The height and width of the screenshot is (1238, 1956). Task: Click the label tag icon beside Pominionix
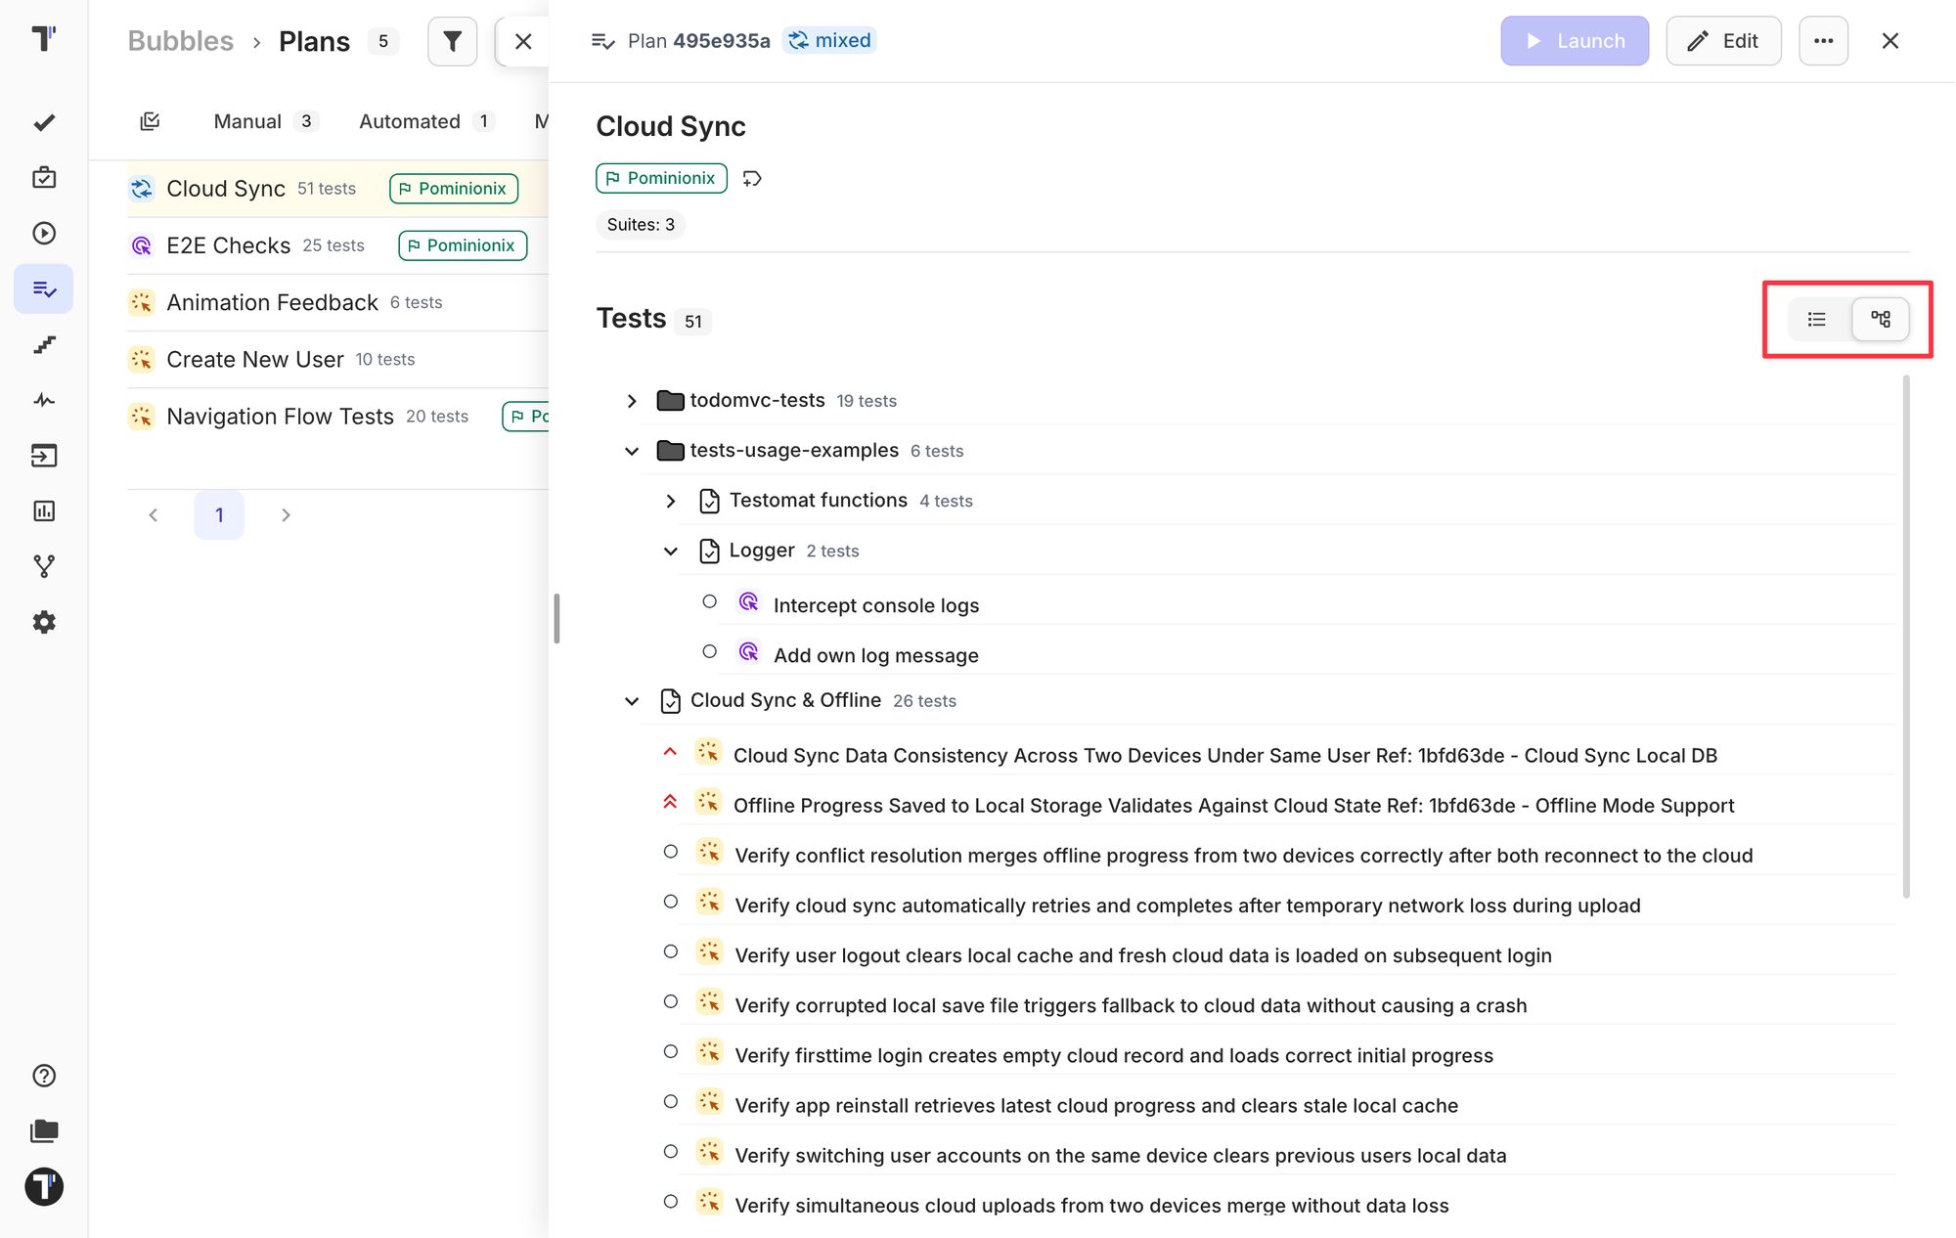tap(752, 178)
